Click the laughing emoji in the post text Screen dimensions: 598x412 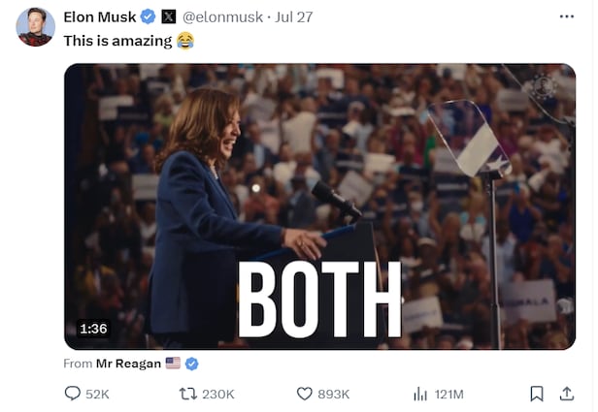tap(184, 41)
